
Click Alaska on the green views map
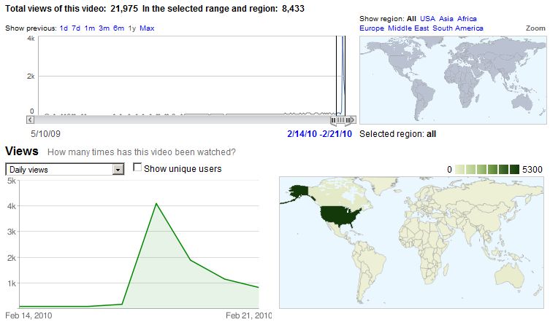click(x=299, y=192)
